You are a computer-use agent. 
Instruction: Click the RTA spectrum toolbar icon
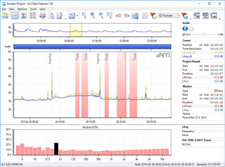point(205,15)
